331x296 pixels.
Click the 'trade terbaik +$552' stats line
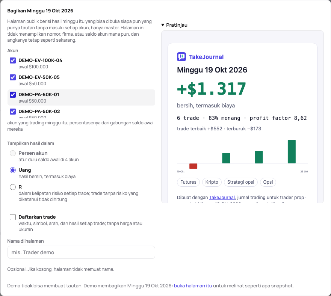219,128
